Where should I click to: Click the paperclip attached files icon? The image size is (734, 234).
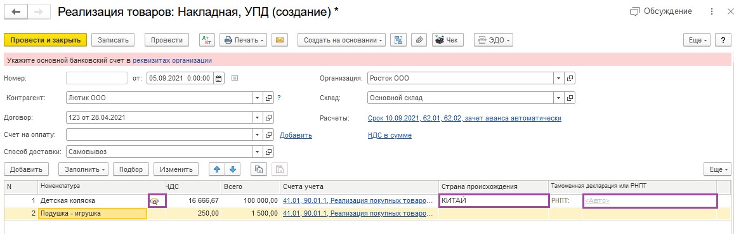[419, 40]
